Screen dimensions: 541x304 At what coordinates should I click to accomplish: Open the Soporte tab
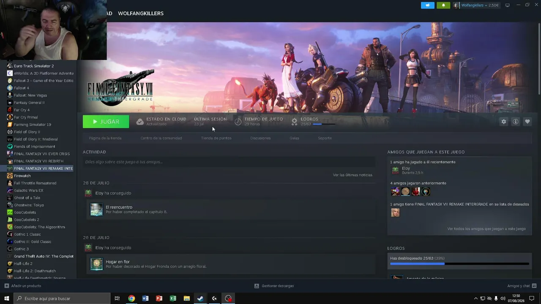coord(325,138)
